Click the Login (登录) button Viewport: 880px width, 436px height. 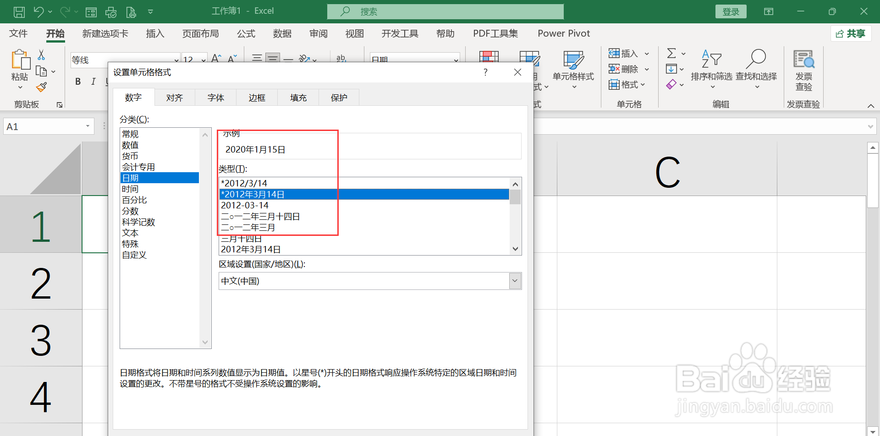(731, 12)
